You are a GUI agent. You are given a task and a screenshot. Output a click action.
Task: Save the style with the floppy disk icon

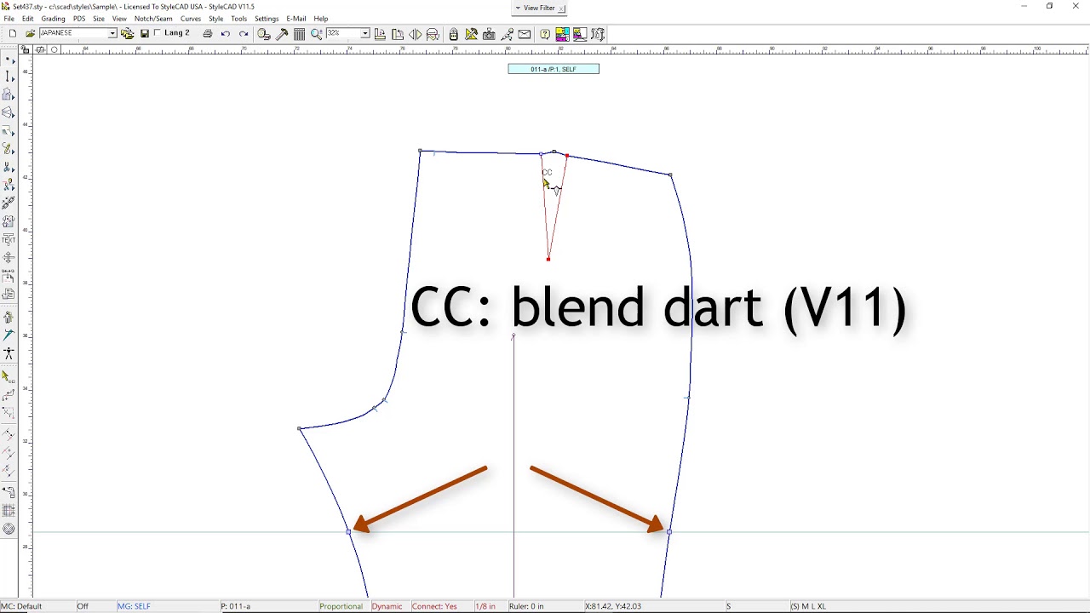pos(145,34)
